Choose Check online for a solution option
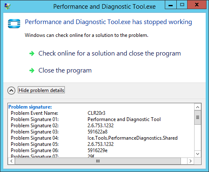Viewport: 209px width, 172px height. [109, 53]
